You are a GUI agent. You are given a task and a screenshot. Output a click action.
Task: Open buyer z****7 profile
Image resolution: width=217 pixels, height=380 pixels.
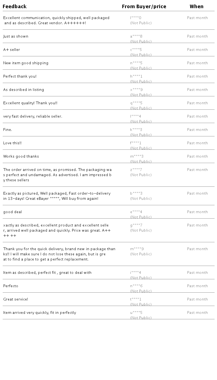136,170
